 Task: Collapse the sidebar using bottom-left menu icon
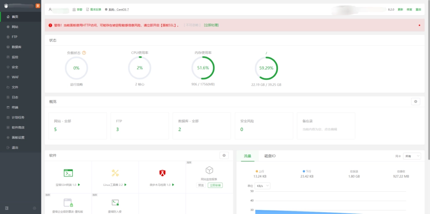[x=7, y=208]
